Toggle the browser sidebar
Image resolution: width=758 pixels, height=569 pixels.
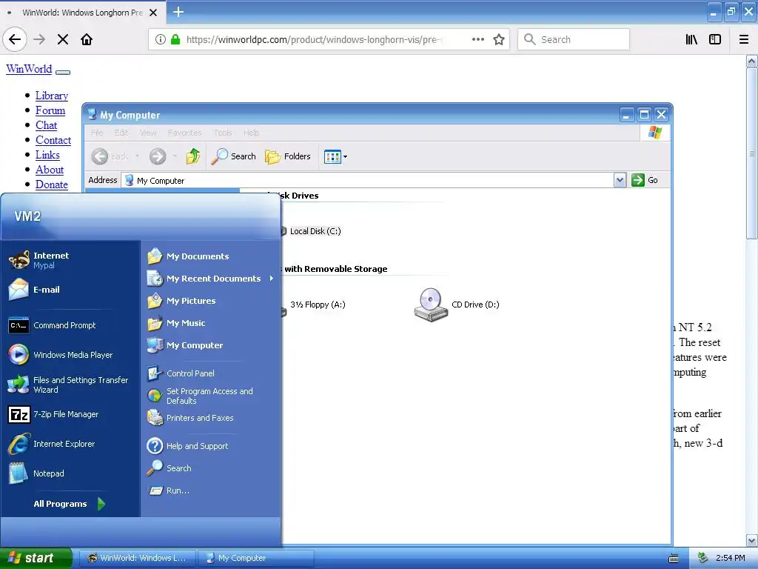coord(715,39)
